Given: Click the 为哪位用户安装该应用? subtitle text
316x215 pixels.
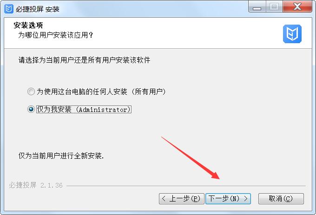Looking at the screenshot, I should pos(55,35).
